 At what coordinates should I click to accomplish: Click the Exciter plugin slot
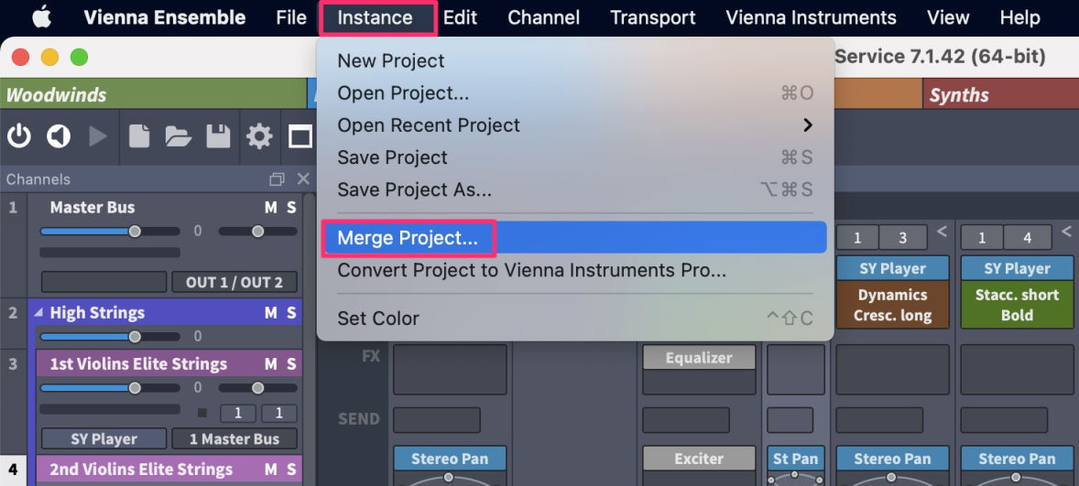pos(699,459)
